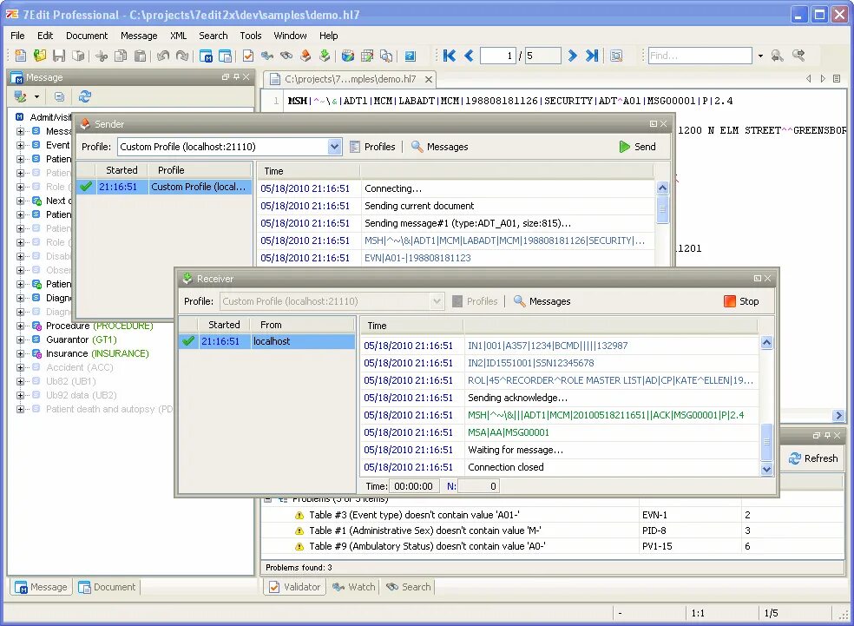
Task: Click the collapse-all icon in the Message panel toolbar
Action: pyautogui.click(x=59, y=97)
